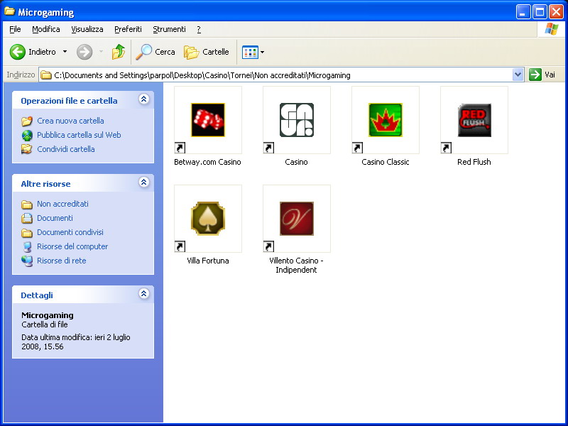568x426 pixels.
Task: Select the Villa Fortuna spade icon
Action: click(x=208, y=219)
